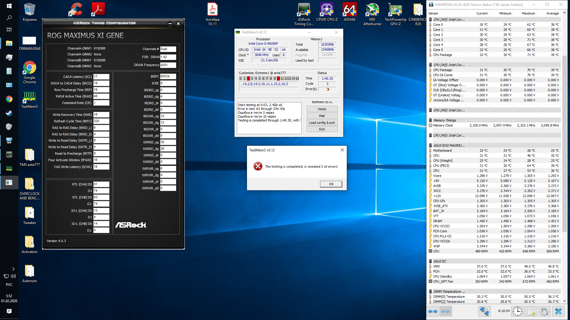
Task: Click the DIMM Temperature group header
Action: pyautogui.click(x=449, y=292)
